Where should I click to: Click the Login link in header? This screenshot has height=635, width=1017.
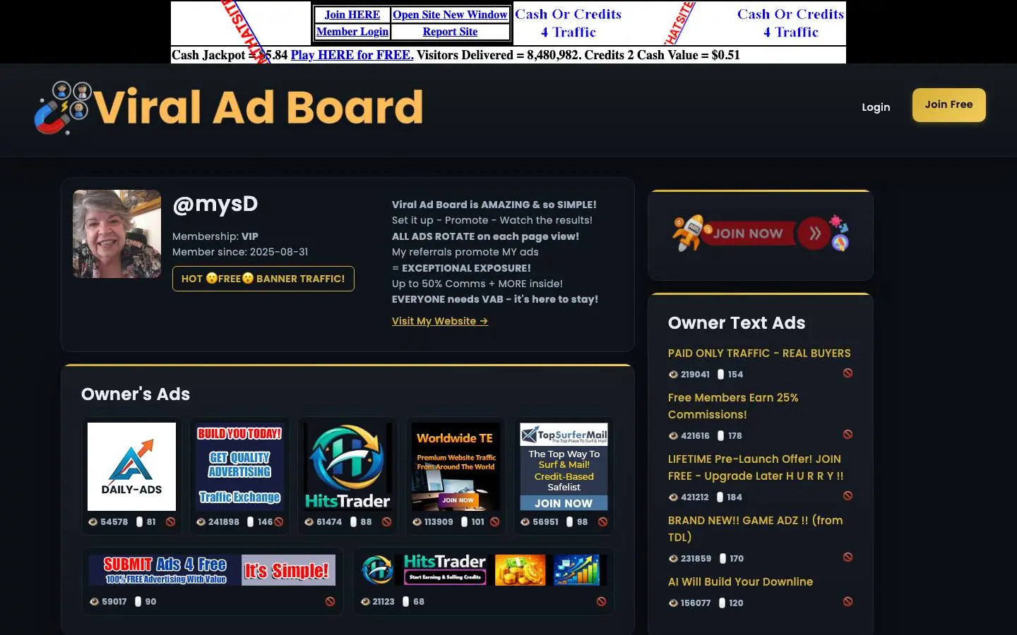[x=876, y=107]
